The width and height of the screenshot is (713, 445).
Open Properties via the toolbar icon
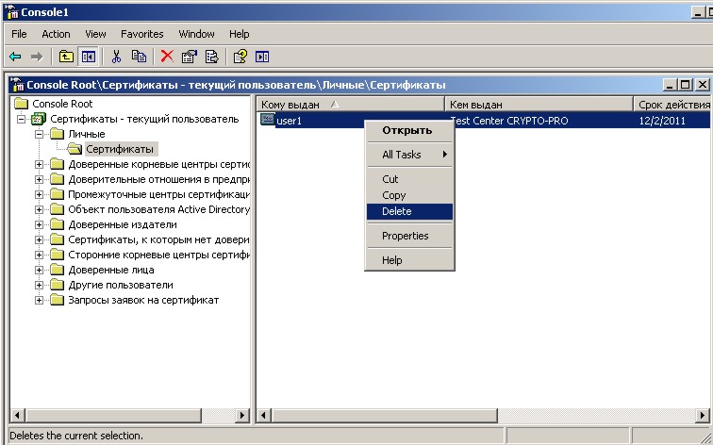pyautogui.click(x=190, y=57)
